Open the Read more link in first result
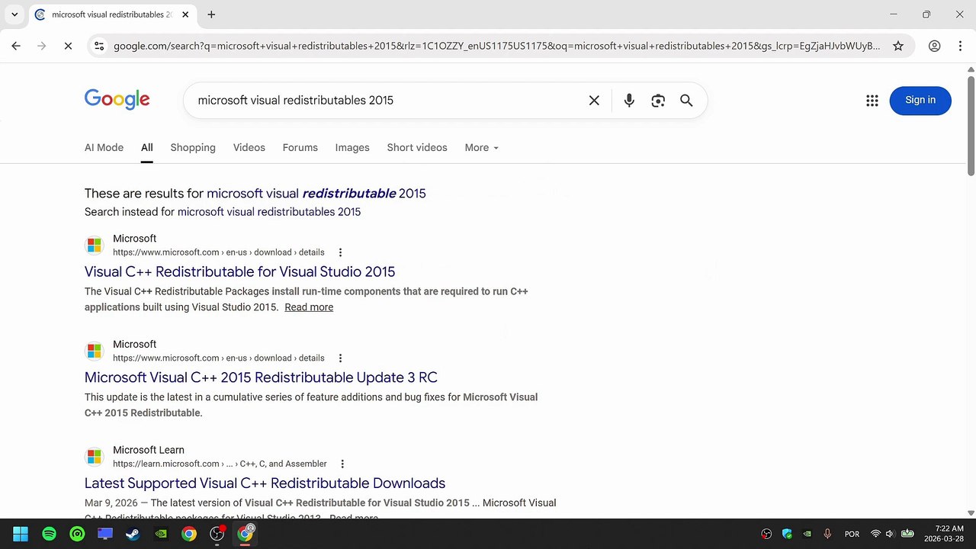The height and width of the screenshot is (549, 976). [x=309, y=307]
